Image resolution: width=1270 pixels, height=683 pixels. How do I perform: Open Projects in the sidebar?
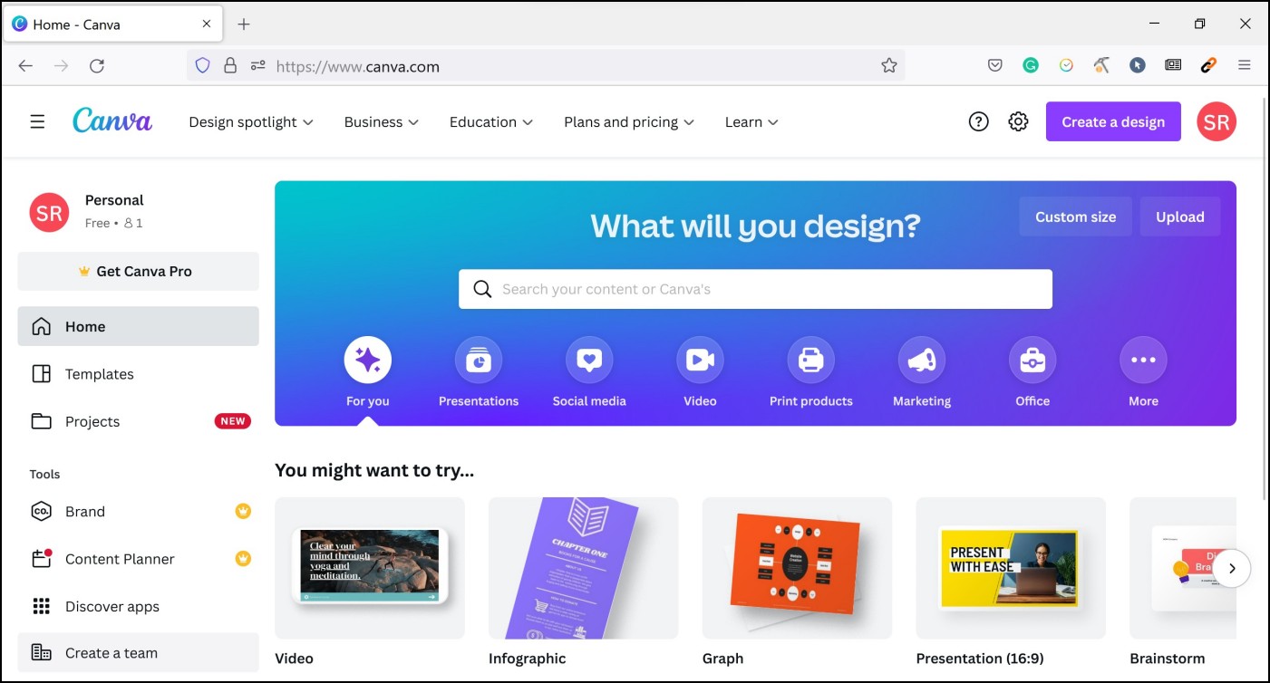coord(138,421)
